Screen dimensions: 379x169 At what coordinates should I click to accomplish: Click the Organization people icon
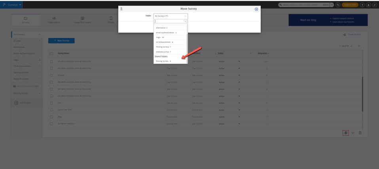(54, 18)
